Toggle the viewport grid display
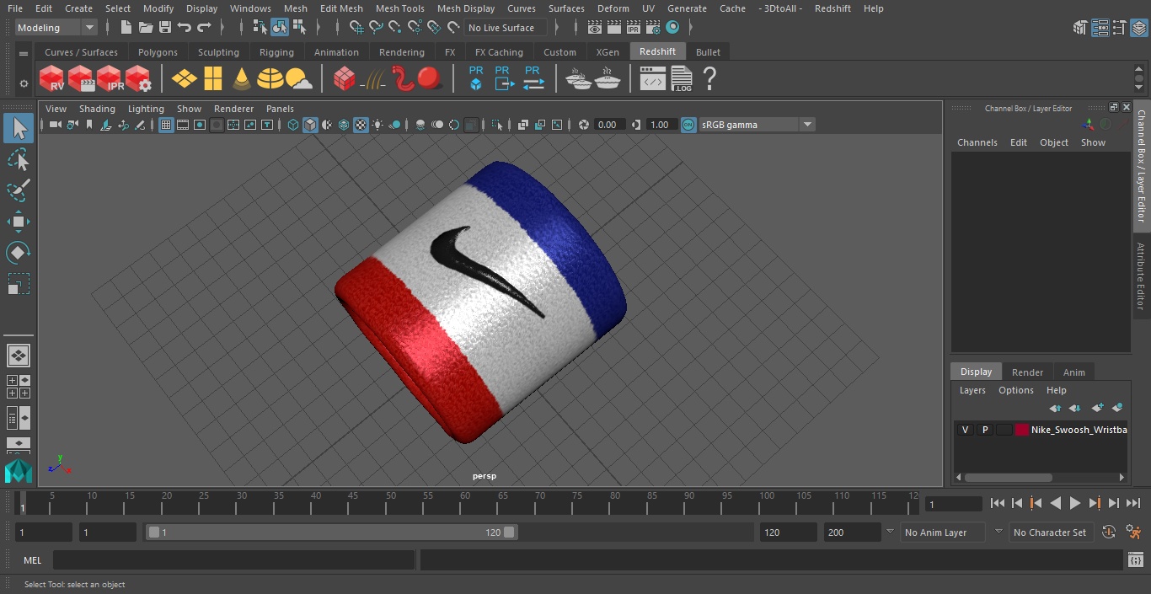Viewport: 1151px width, 594px height. click(166, 125)
